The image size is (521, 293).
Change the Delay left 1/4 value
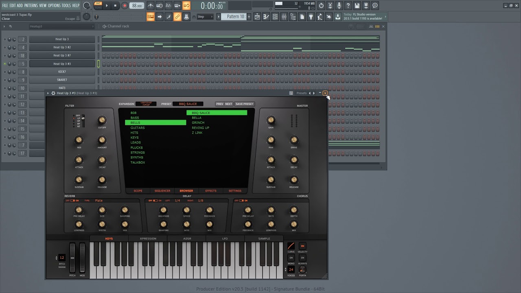[177, 201]
